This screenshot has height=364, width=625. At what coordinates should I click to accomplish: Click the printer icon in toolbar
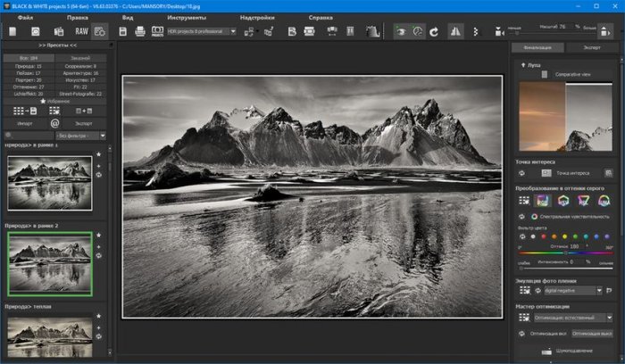tap(140, 31)
